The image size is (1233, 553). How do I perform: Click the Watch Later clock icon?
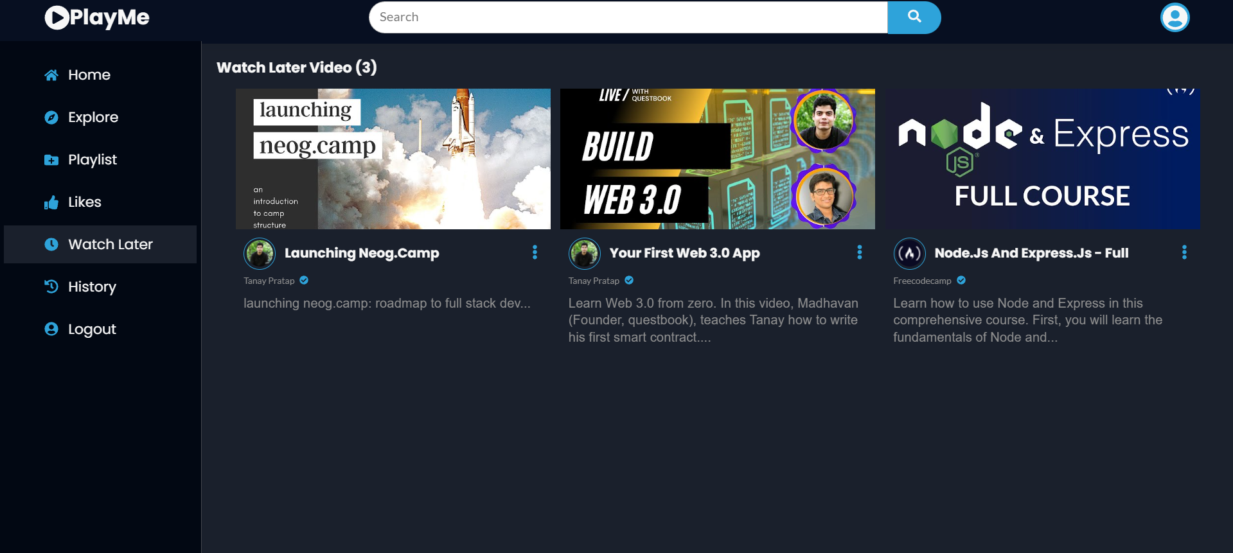[x=51, y=245]
